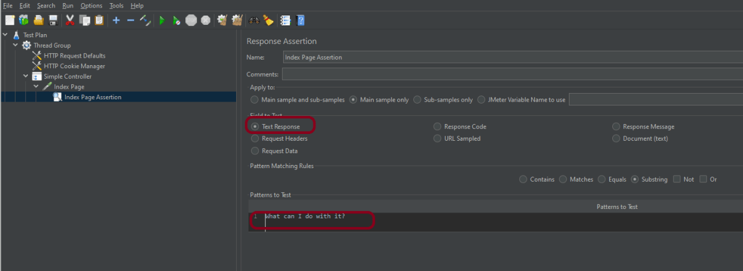Collapse the Test Plan root node
This screenshot has width=743, height=271.
pos(6,35)
